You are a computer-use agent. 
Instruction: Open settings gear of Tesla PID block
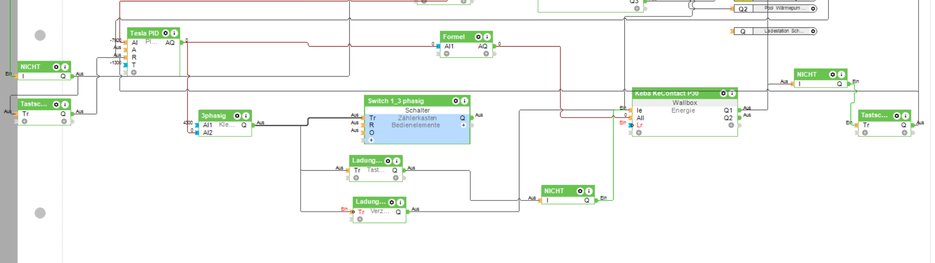coord(165,33)
